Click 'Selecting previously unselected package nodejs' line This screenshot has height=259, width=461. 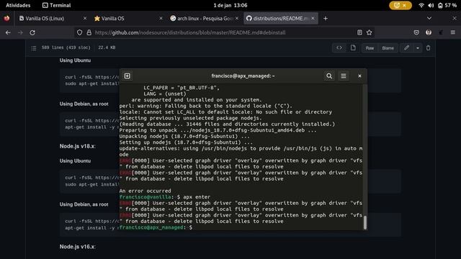point(190,118)
